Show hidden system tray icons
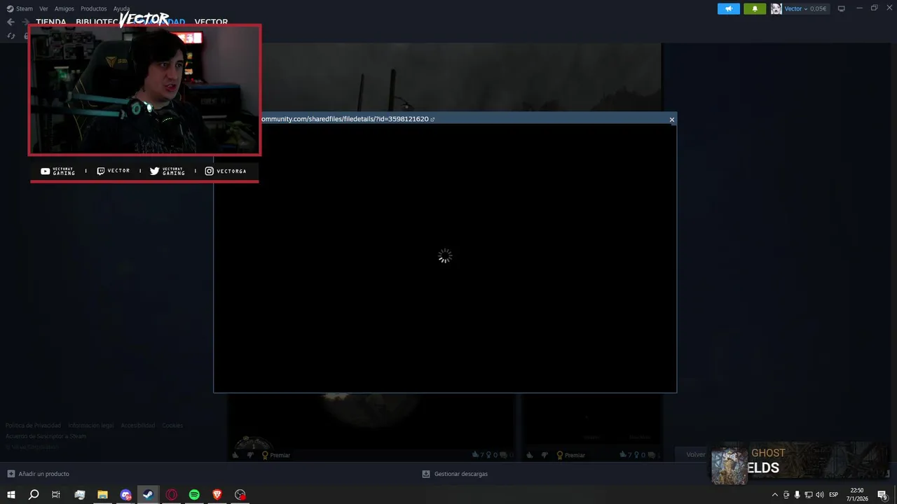The height and width of the screenshot is (504, 897). 774,495
